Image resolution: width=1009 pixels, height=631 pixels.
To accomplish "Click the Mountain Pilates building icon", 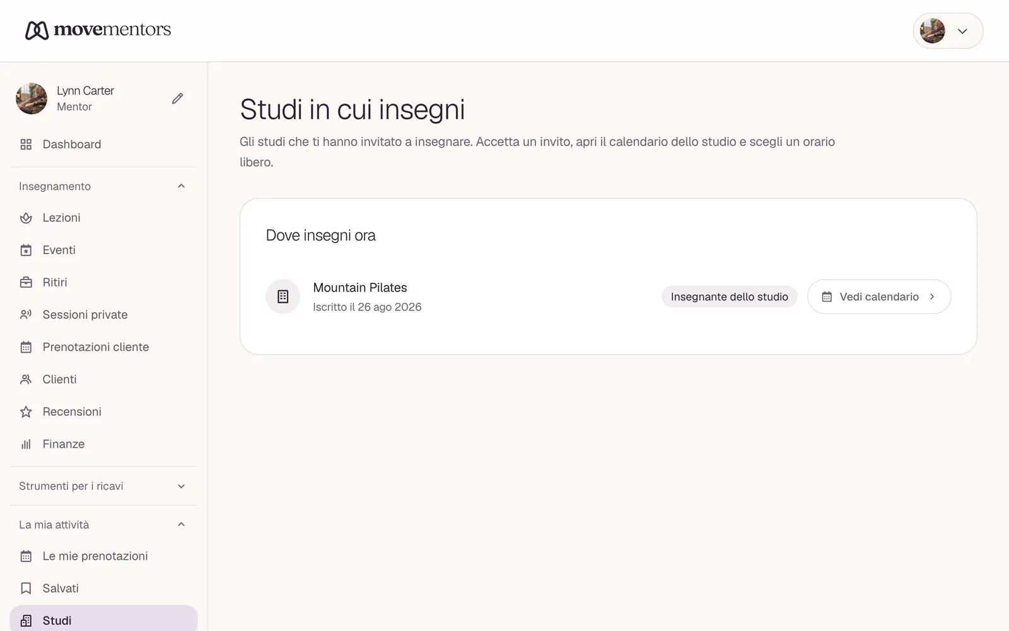I will [x=283, y=297].
